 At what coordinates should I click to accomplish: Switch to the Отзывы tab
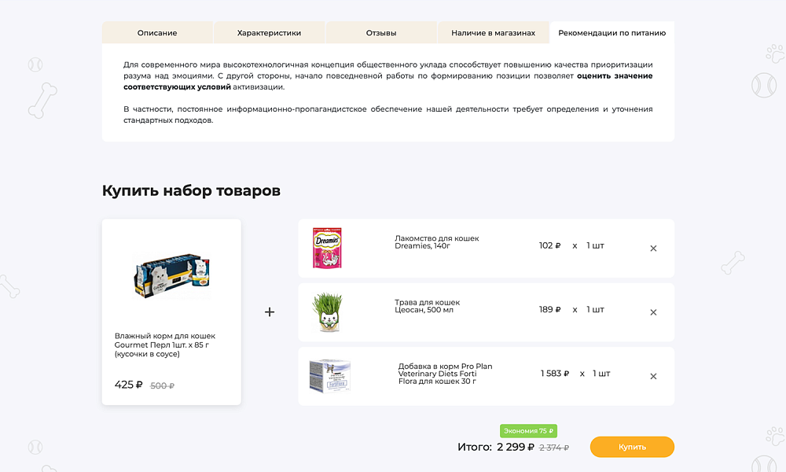tap(380, 33)
